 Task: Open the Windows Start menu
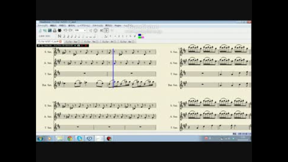40,139
